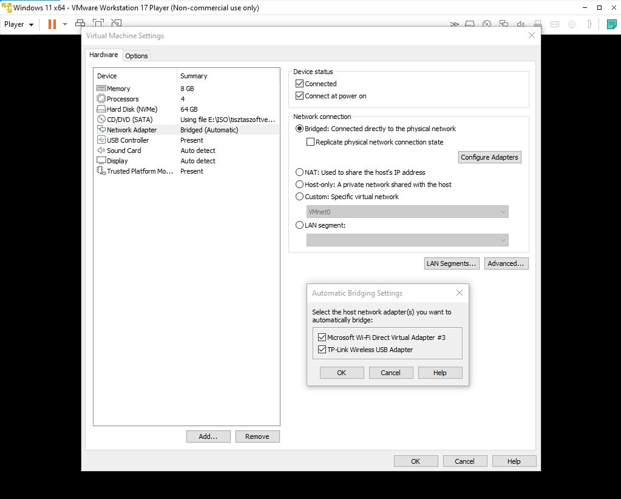The height and width of the screenshot is (499, 621).
Task: Click the CD/DVD device status icon
Action: (487, 24)
